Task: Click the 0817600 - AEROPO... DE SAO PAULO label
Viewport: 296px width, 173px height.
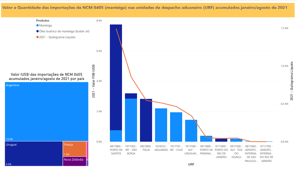Action: (x=251, y=153)
